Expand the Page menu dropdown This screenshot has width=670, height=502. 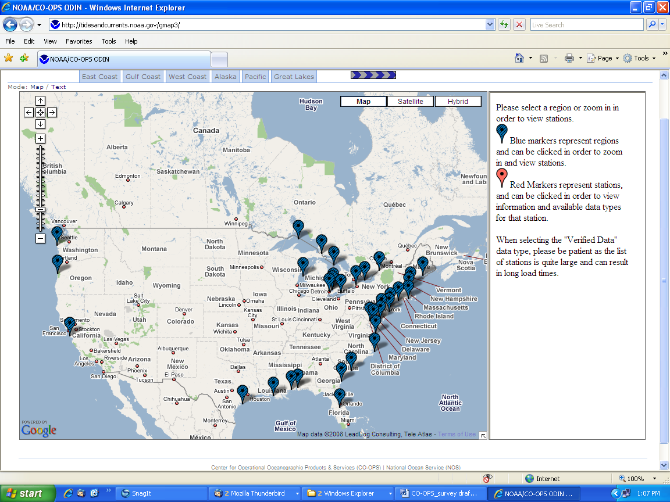[x=617, y=59]
